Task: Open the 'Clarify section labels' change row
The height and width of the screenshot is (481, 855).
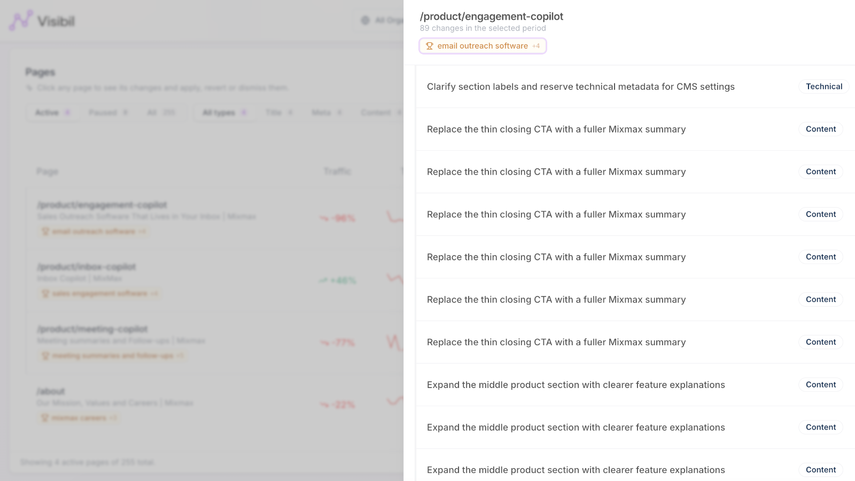Action: tap(635, 87)
